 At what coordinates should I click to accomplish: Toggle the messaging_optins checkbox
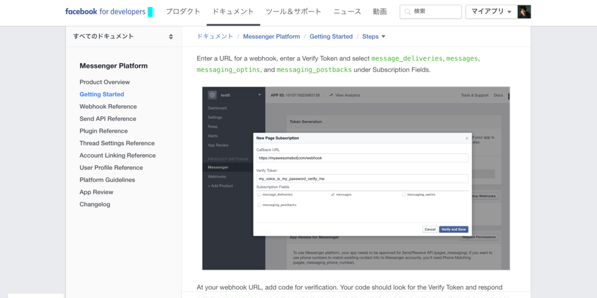[403, 194]
